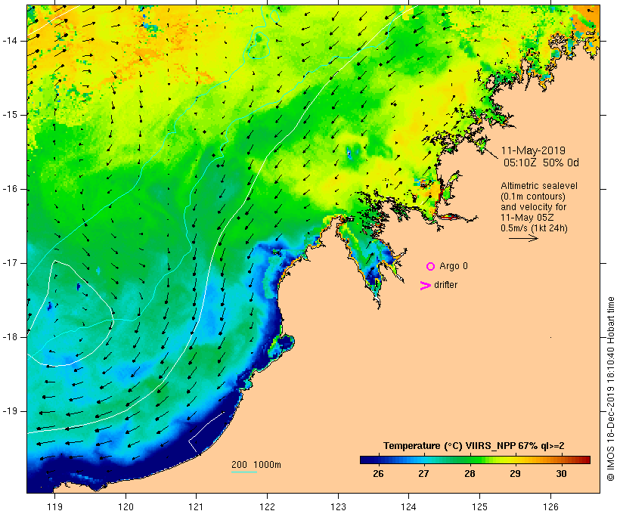Click the magenta Argo circle legend icon

[431, 267]
